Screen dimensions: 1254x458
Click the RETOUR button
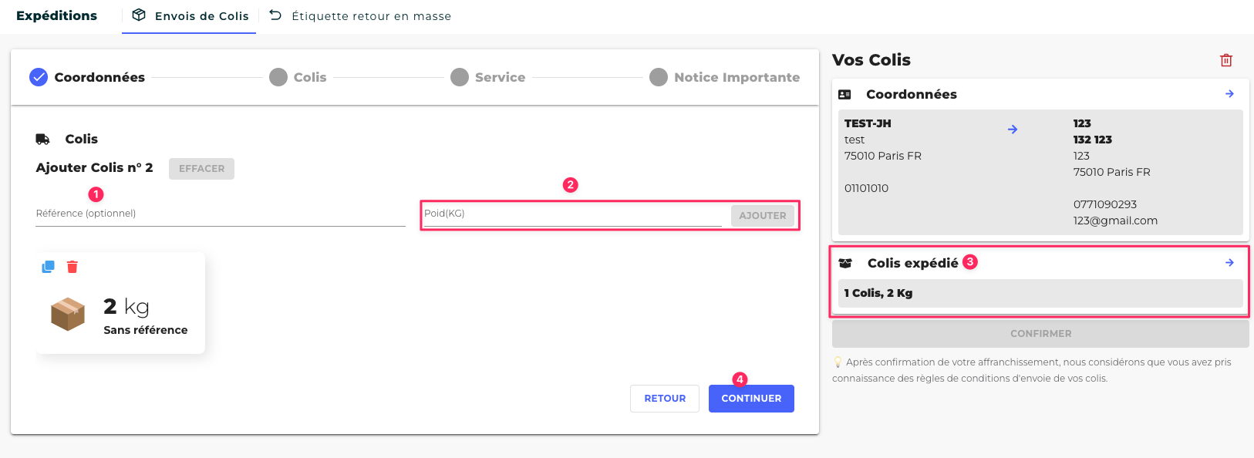coord(665,399)
